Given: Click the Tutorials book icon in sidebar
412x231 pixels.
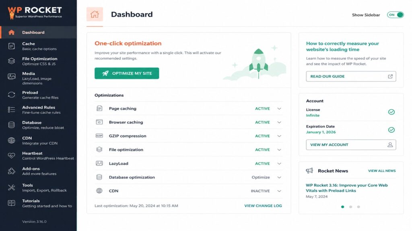Looking at the screenshot, I should point(11,203).
